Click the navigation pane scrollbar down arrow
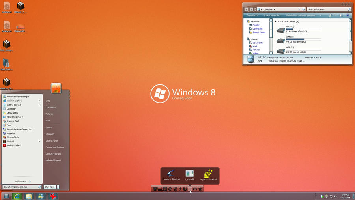 tap(271, 53)
